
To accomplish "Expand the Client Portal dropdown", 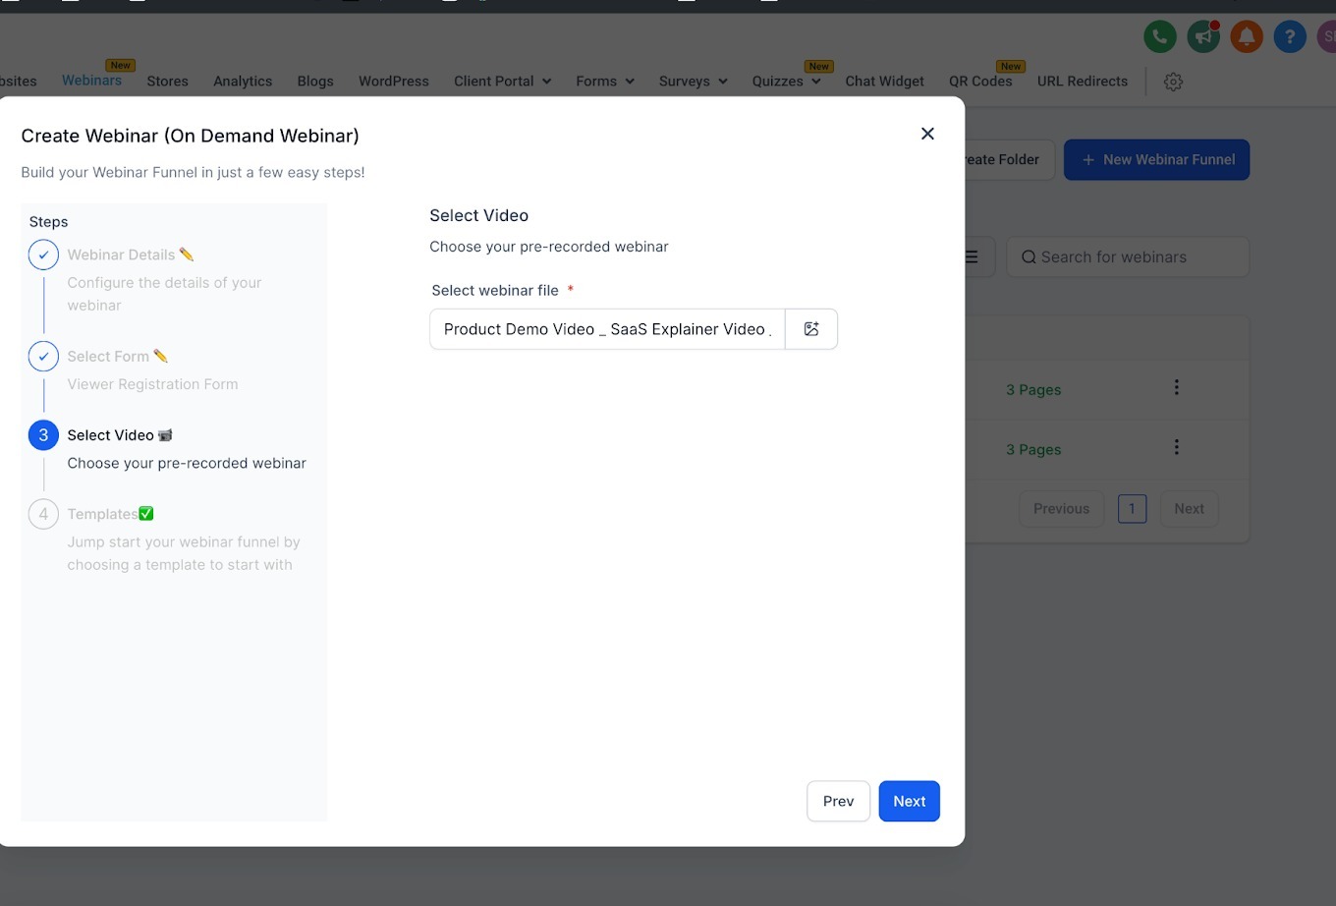I will pyautogui.click(x=503, y=82).
